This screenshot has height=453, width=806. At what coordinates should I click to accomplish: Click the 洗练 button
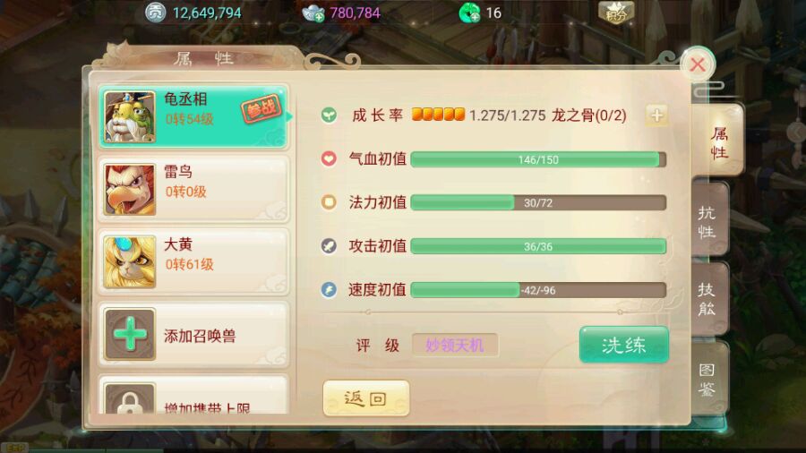(623, 345)
